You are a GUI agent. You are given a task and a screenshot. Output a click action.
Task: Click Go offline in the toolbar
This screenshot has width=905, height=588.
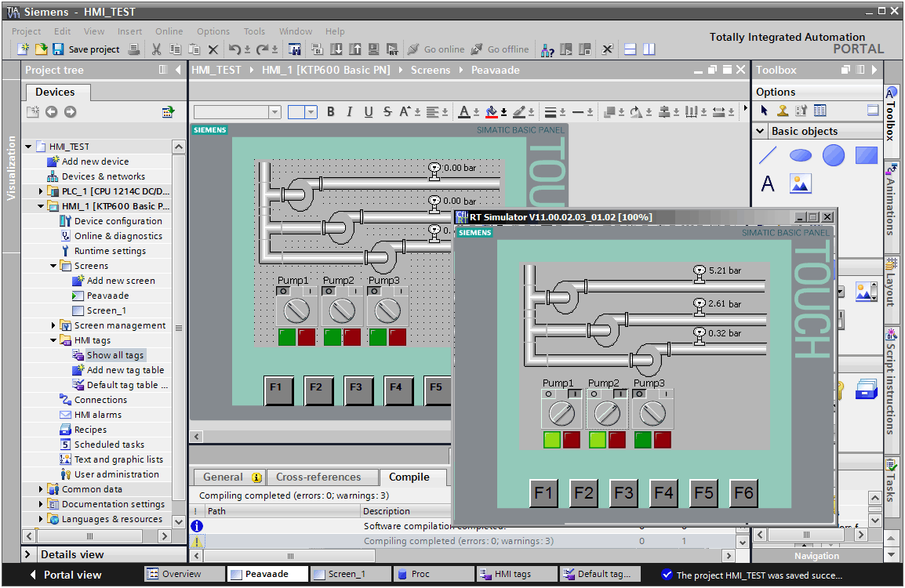500,49
